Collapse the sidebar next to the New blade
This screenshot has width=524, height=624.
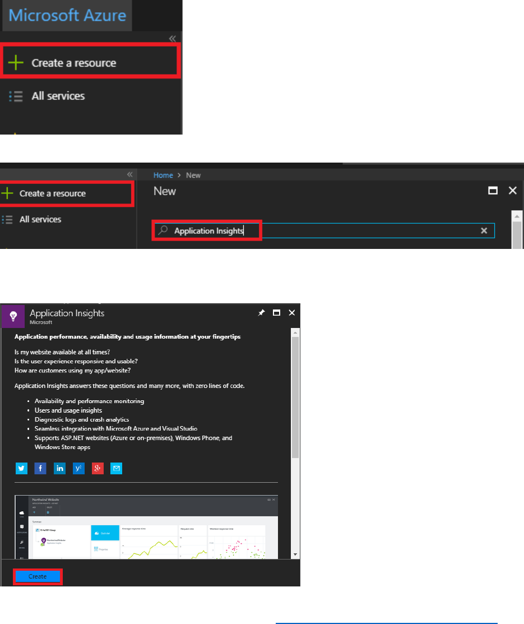pos(129,174)
